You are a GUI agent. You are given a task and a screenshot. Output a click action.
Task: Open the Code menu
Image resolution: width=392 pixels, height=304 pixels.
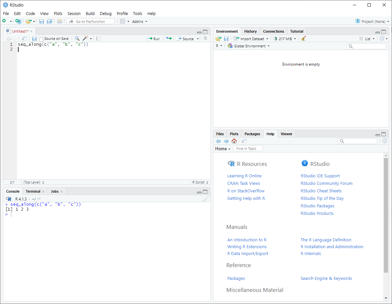30,13
